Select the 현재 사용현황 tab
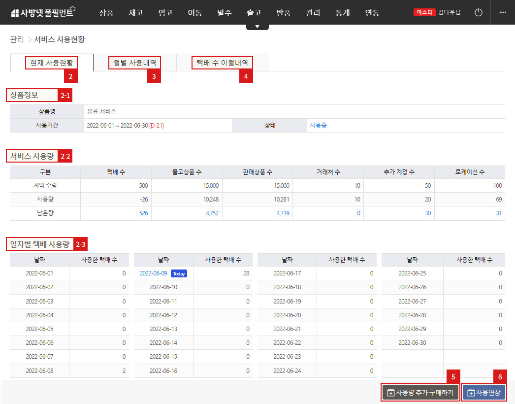Screen dimensions: 515x404 pyautogui.click(x=51, y=63)
